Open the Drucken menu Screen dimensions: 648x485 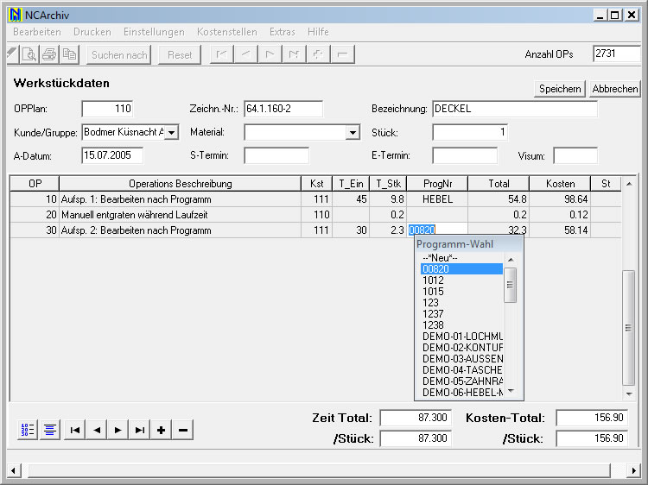(92, 32)
